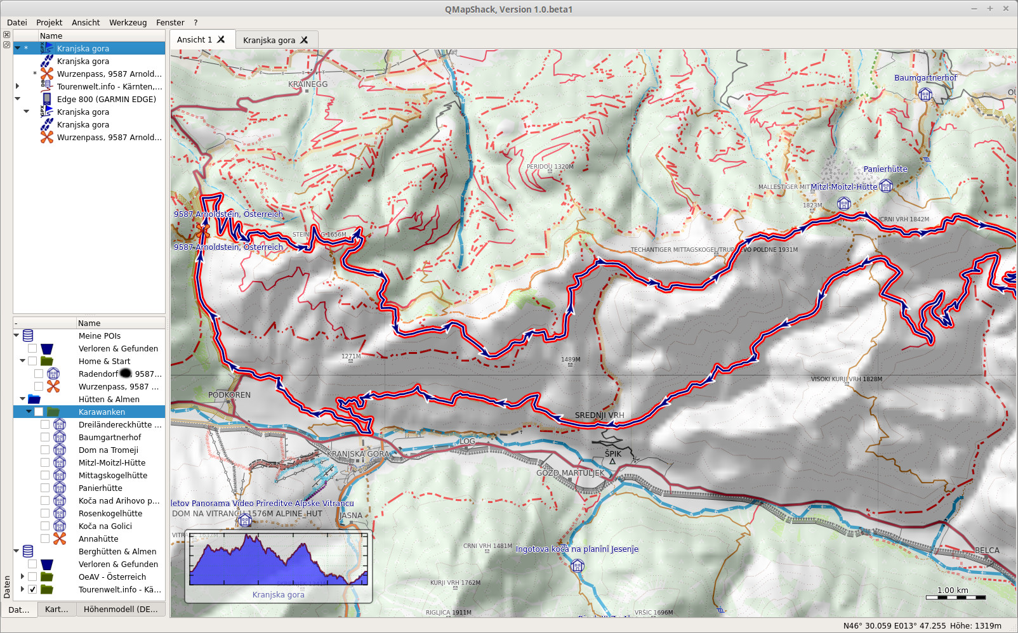Open the help menu marked with ?
Viewport: 1018px width, 633px height.
(x=195, y=22)
